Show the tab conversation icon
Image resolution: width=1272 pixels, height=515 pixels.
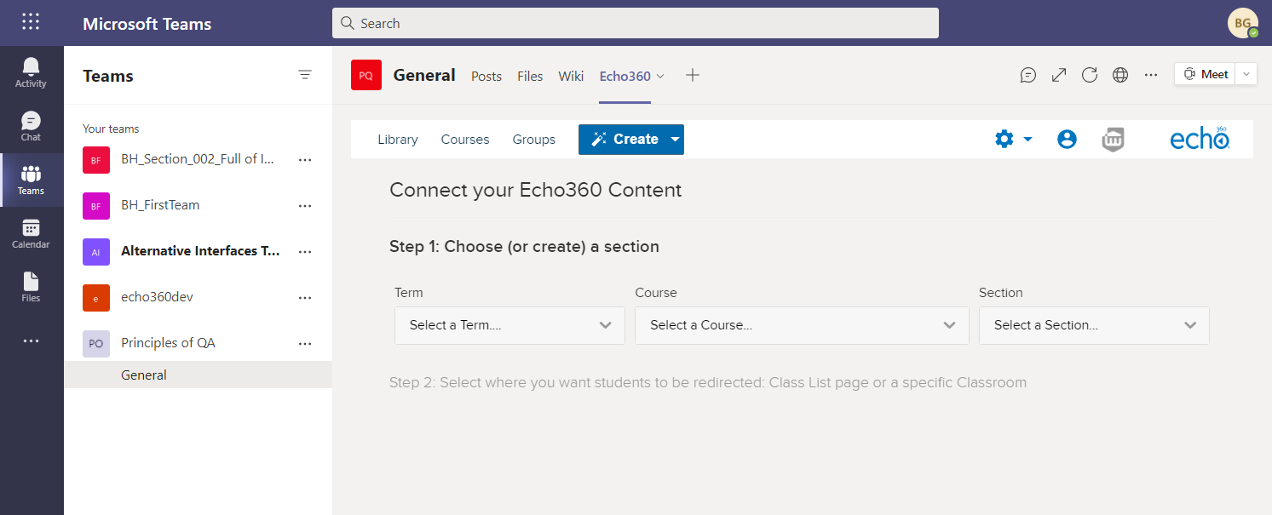pyautogui.click(x=1028, y=75)
